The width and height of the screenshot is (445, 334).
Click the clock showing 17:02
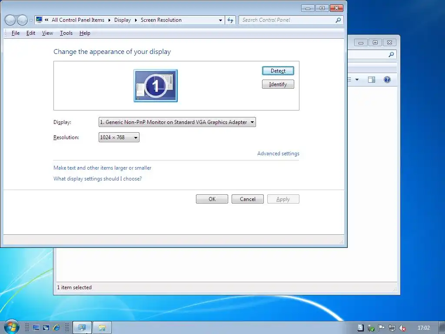point(423,328)
